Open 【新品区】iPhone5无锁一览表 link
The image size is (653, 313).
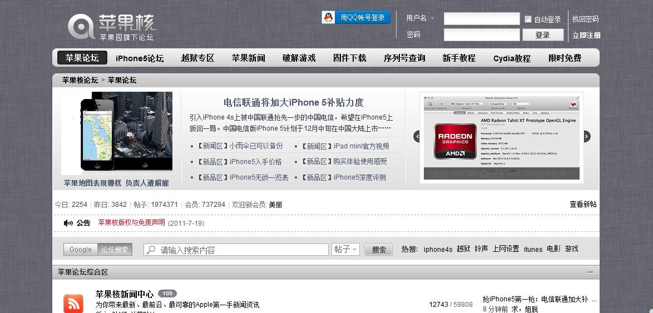click(x=242, y=177)
